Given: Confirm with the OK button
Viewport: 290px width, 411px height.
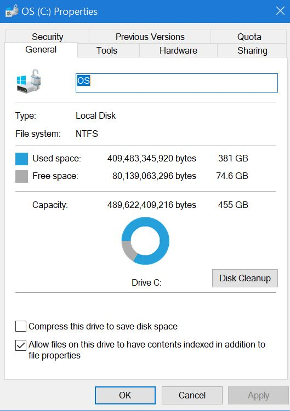Looking at the screenshot, I should [125, 395].
